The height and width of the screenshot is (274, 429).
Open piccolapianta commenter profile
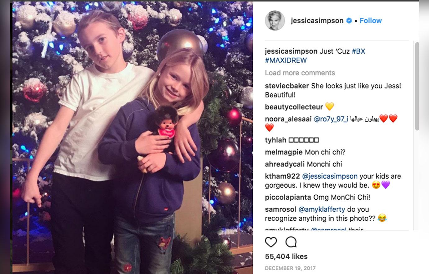pyautogui.click(x=288, y=197)
